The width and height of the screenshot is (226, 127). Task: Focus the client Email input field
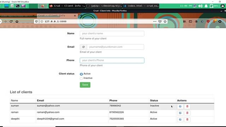click(x=115, y=47)
